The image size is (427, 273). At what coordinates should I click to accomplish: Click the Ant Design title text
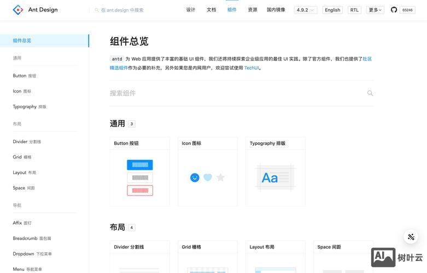[43, 10]
